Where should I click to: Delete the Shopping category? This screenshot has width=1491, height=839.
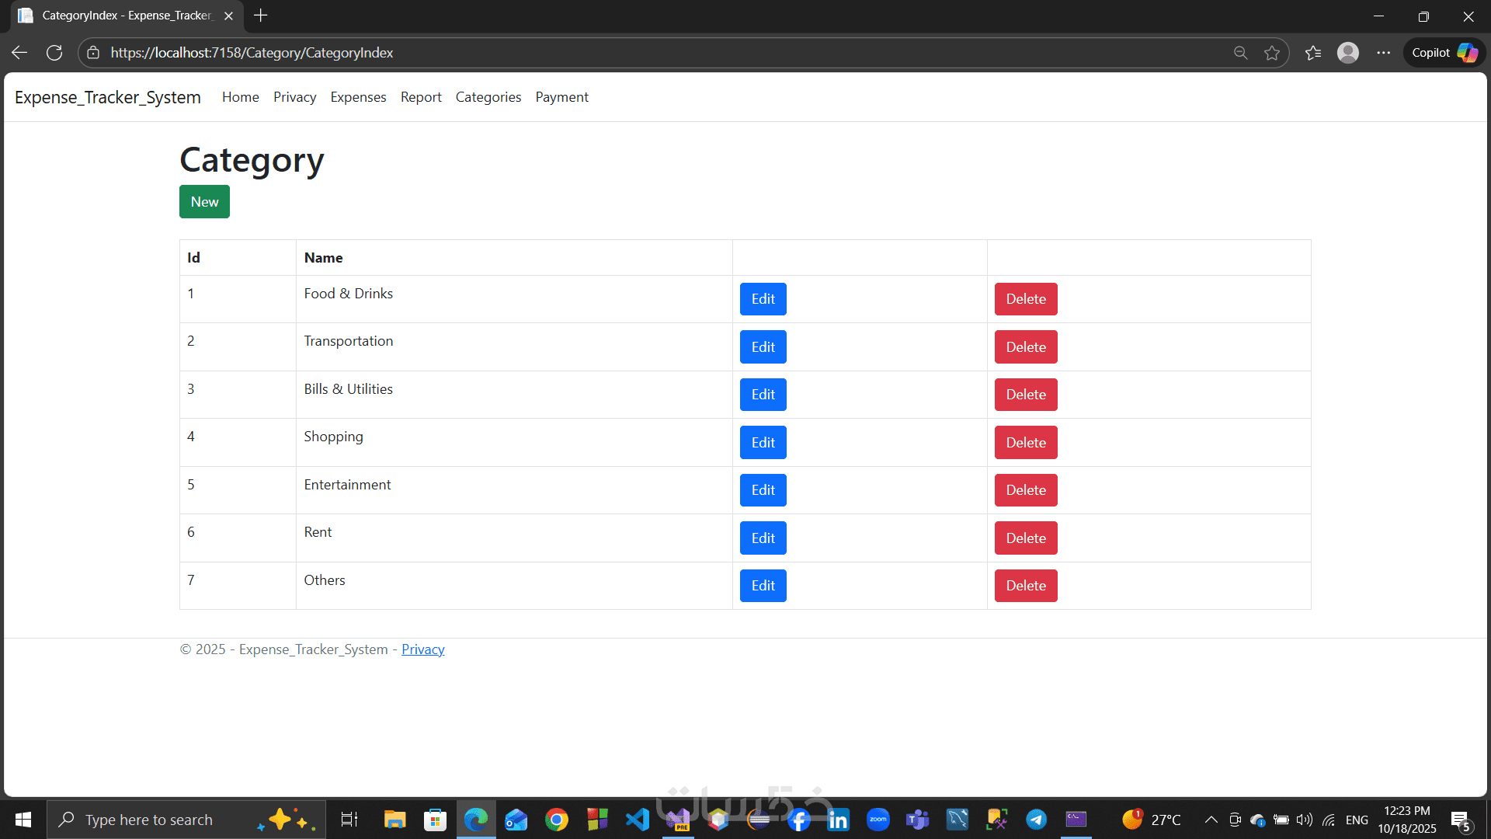(x=1025, y=443)
